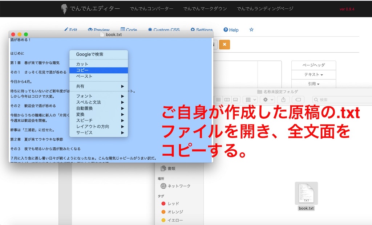Open the Help tab
This screenshot has width=372, height=225.
tap(231, 30)
